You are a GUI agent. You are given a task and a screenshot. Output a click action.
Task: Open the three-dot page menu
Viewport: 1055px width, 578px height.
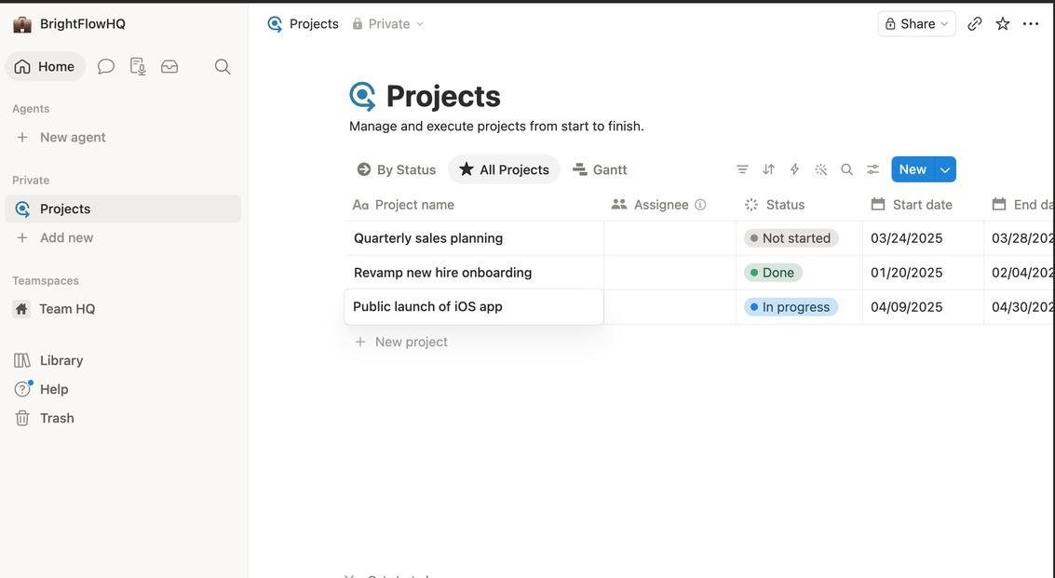[1031, 24]
